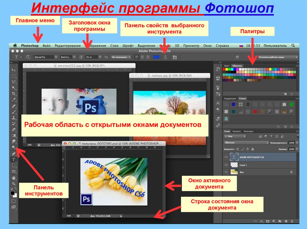307x229 pixels.
Task: Switch to the Коррекция tab
Action: pos(230,99)
